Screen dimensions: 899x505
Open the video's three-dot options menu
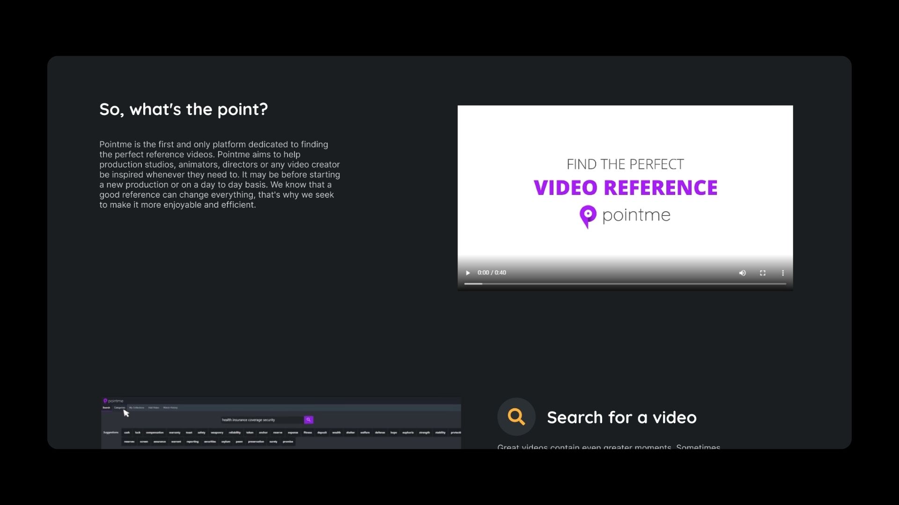pyautogui.click(x=782, y=273)
